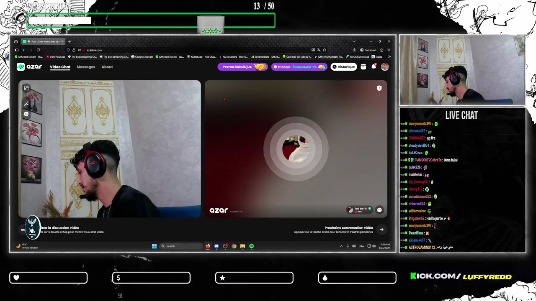Click the ÉCONOMISE 7% timer offer

click(299, 67)
